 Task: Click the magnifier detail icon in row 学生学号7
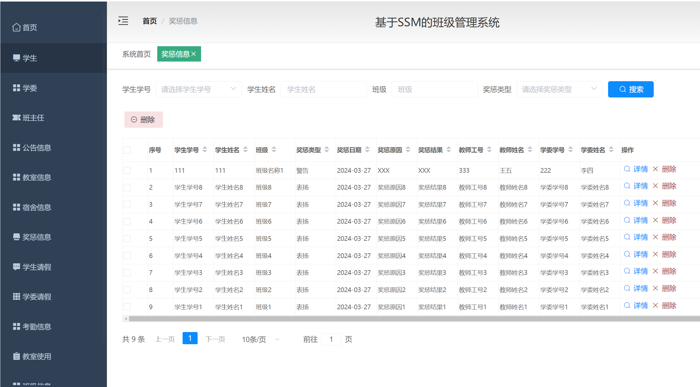pyautogui.click(x=627, y=203)
